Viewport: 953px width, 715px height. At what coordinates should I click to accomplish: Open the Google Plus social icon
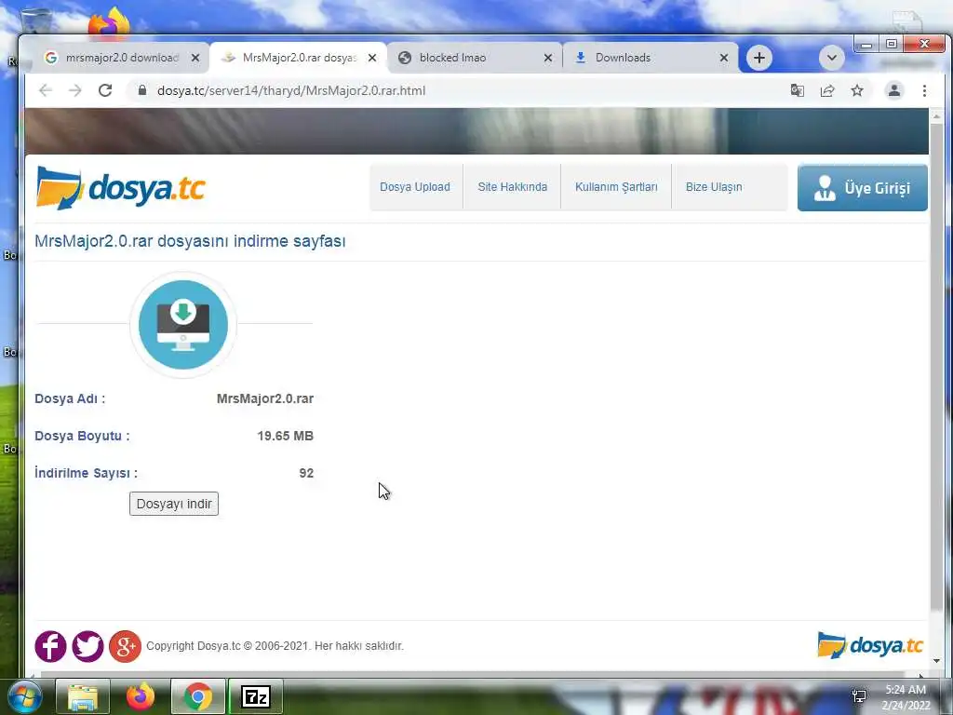(x=126, y=646)
